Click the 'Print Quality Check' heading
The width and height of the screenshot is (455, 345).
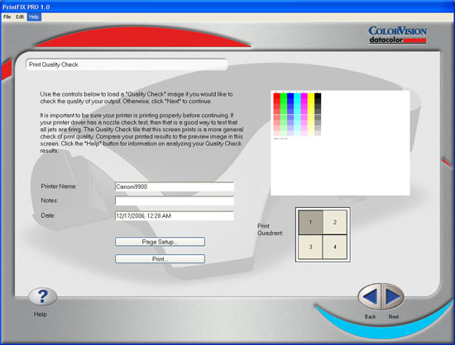click(x=54, y=64)
